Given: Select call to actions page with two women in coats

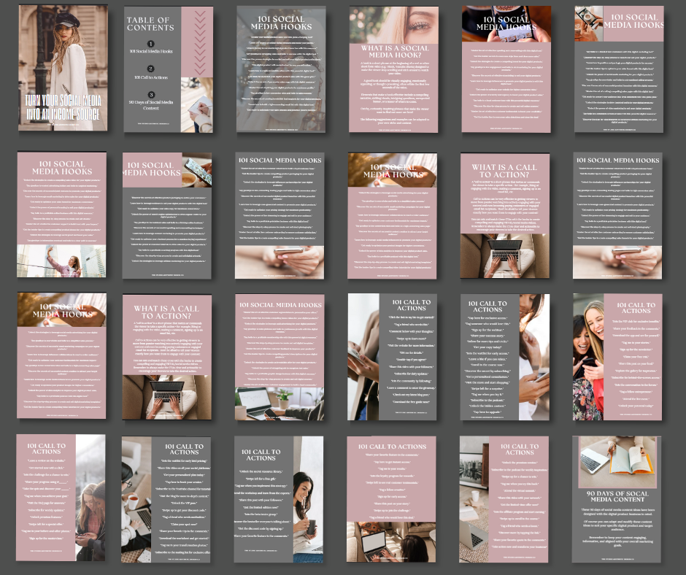Looking at the screenshot, I should click(63, 501).
